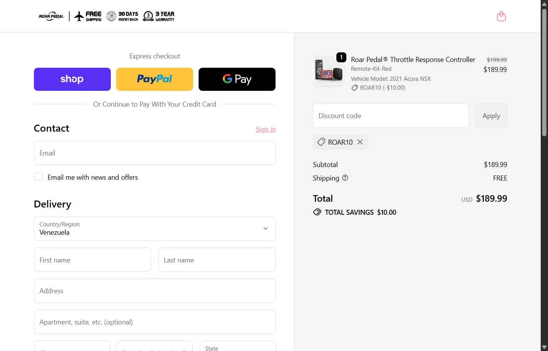Apply the discount code
The image size is (548, 351).
coord(491,115)
